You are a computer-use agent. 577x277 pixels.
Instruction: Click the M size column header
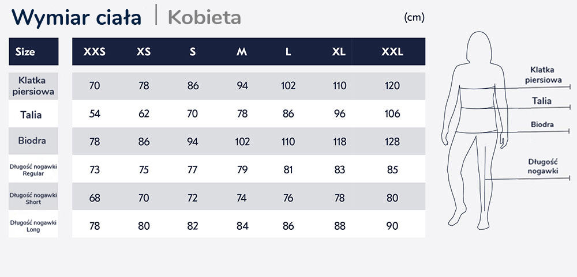click(x=242, y=52)
